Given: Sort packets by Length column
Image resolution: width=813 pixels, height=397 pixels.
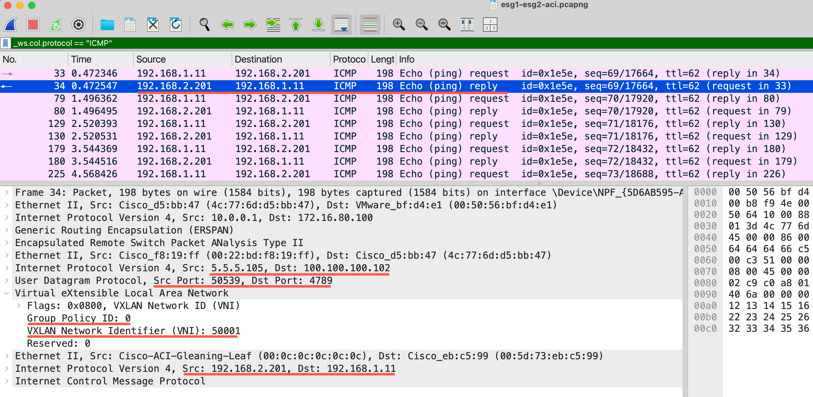Looking at the screenshot, I should tap(382, 59).
